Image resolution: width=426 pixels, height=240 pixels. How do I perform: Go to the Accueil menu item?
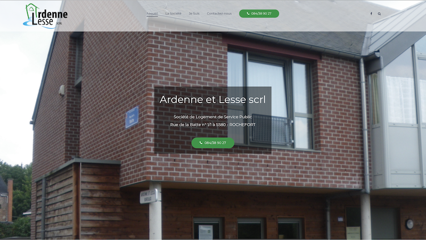click(152, 14)
